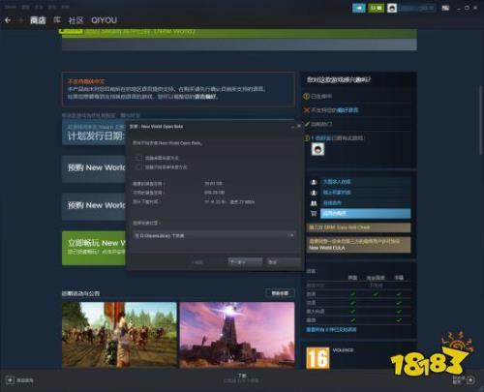Go back with the left arrow
Screen dimensions: 484x392
[x=8, y=20]
